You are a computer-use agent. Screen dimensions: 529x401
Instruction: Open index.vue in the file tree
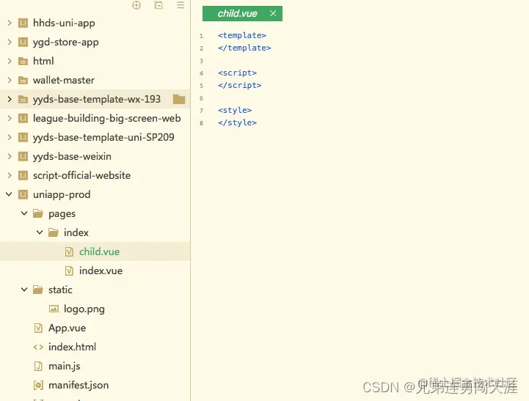point(101,271)
